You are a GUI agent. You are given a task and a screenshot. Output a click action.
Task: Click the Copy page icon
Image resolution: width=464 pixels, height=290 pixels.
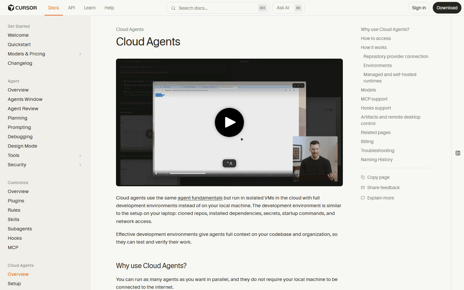click(x=363, y=177)
